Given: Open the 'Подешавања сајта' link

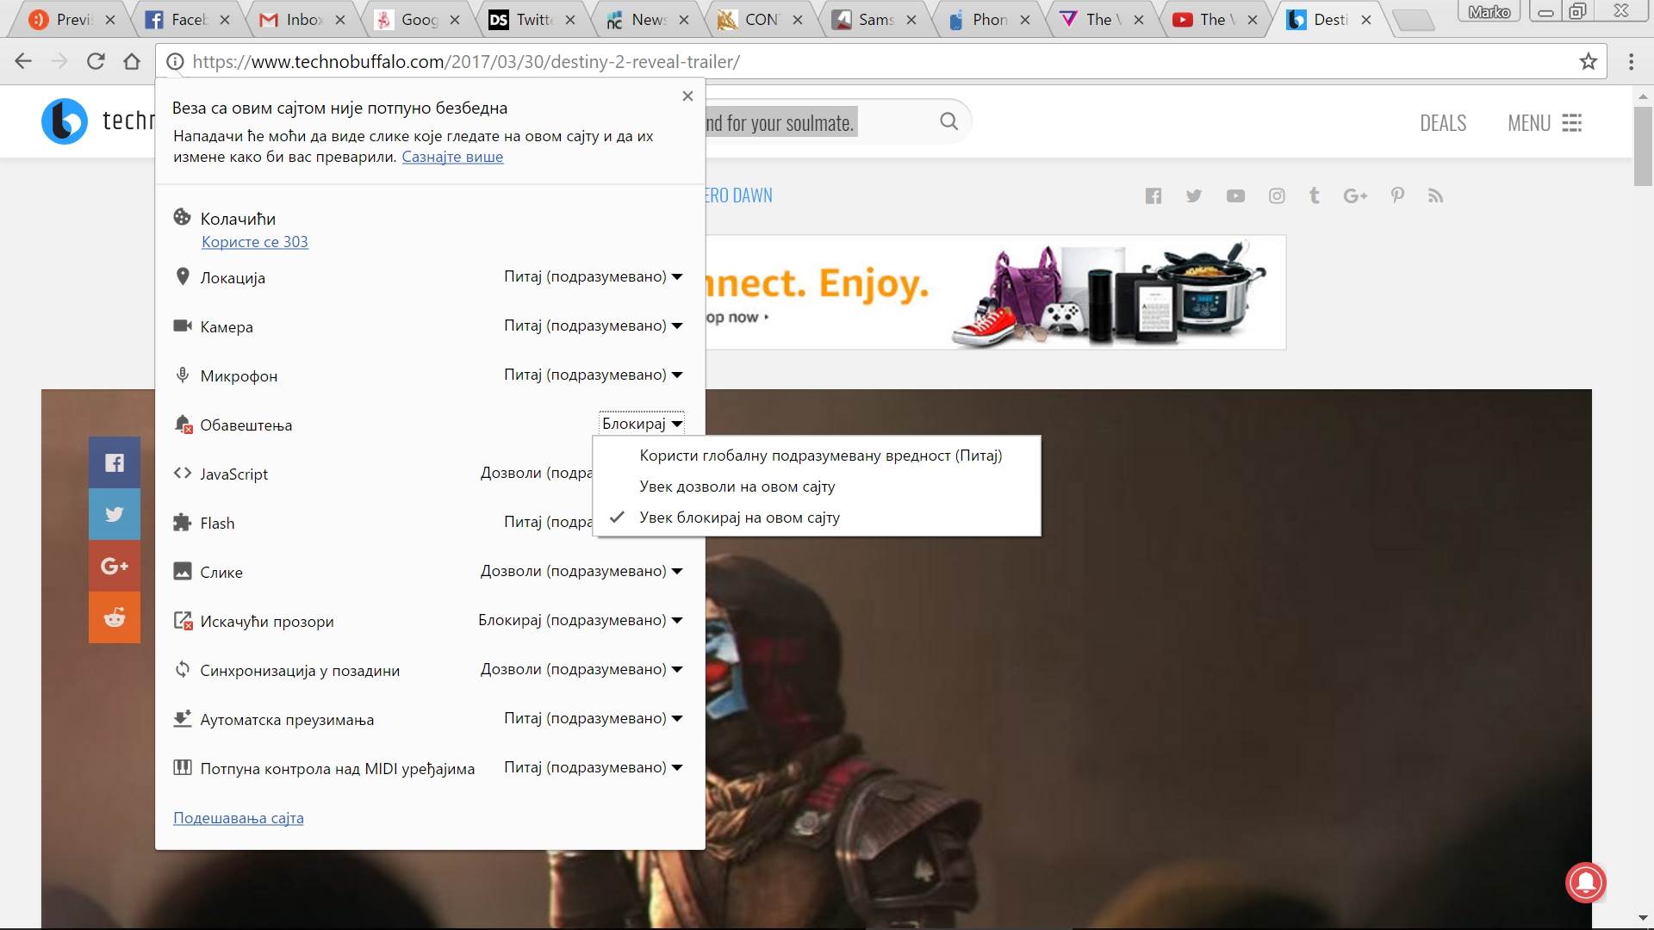Looking at the screenshot, I should click(239, 818).
